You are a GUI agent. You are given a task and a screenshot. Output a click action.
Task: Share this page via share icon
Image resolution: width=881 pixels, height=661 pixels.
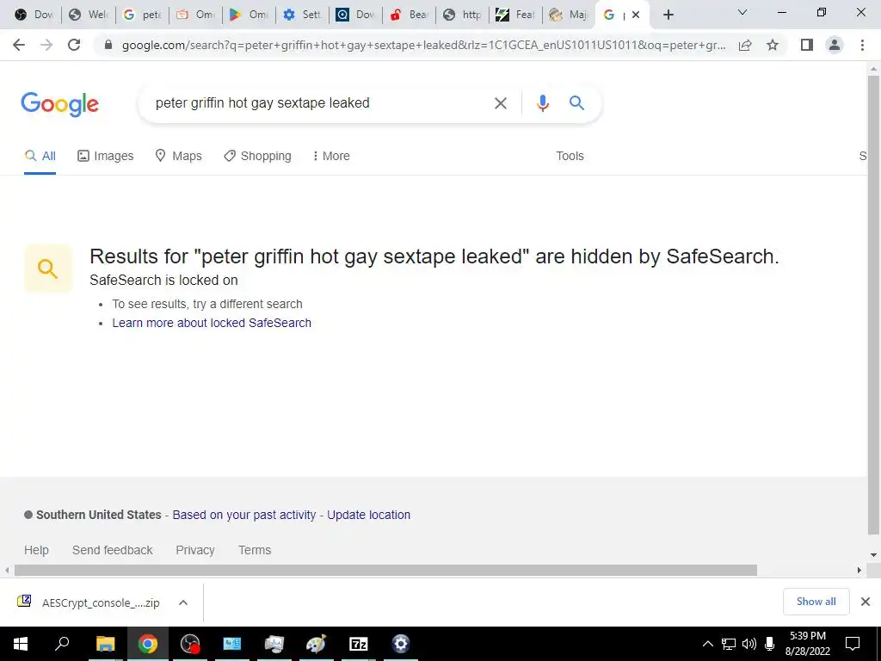click(745, 45)
